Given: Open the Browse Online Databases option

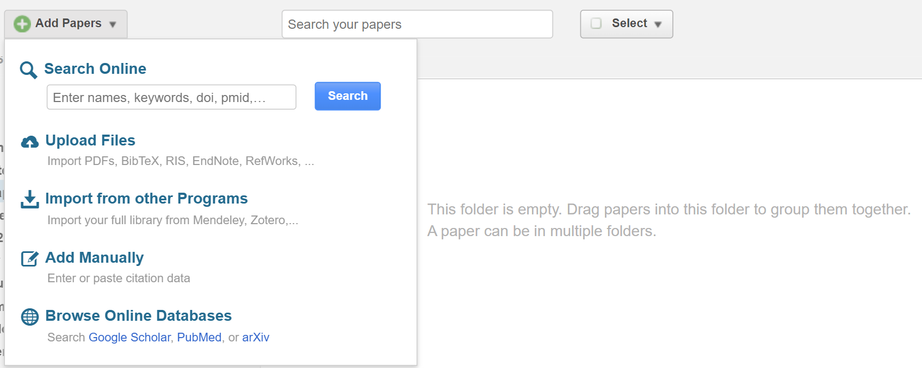Looking at the screenshot, I should pyautogui.click(x=139, y=316).
